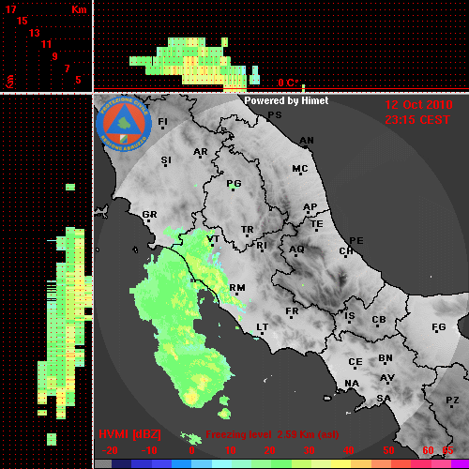Click the MC city label

pos(300,169)
